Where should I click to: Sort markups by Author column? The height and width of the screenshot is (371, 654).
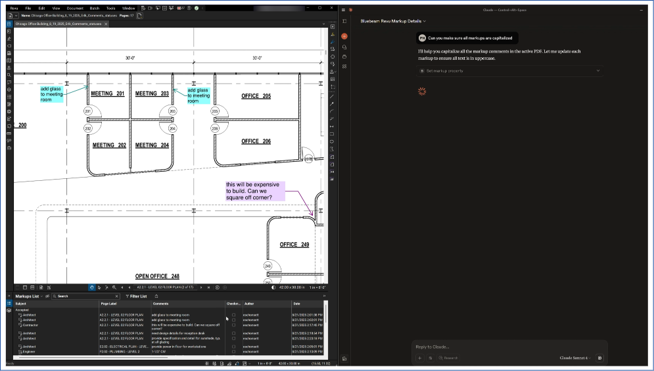267,304
